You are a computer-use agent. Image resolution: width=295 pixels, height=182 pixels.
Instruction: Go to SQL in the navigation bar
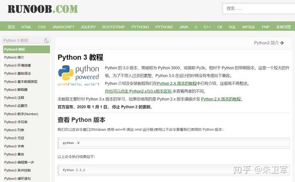point(232,27)
